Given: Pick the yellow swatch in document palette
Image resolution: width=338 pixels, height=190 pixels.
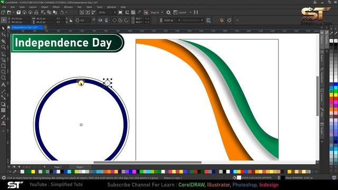Looking at the screenshot, I should point(33,172).
